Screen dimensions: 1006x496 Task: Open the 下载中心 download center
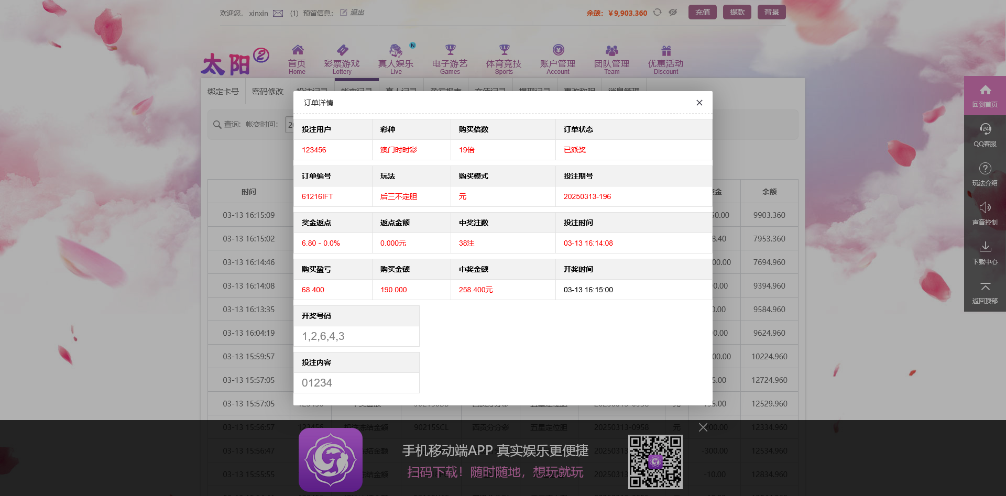tap(985, 252)
